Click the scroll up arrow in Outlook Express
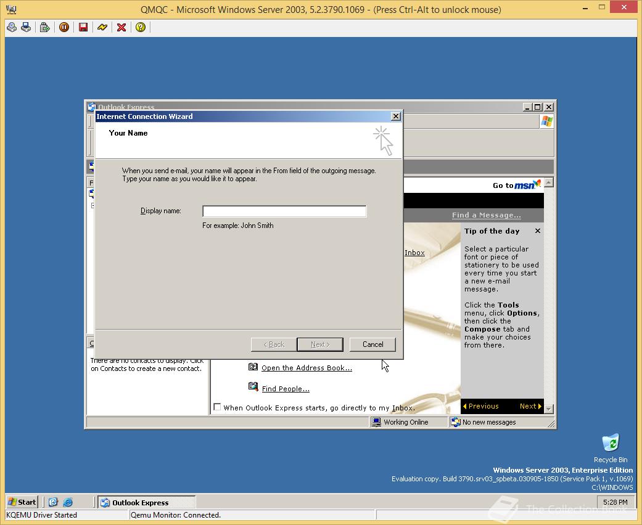The image size is (642, 525). pos(549,182)
